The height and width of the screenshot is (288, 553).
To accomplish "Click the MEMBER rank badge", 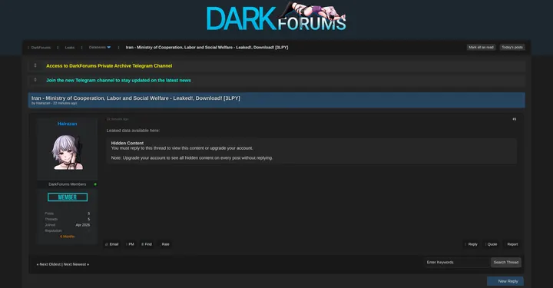I will pyautogui.click(x=68, y=197).
